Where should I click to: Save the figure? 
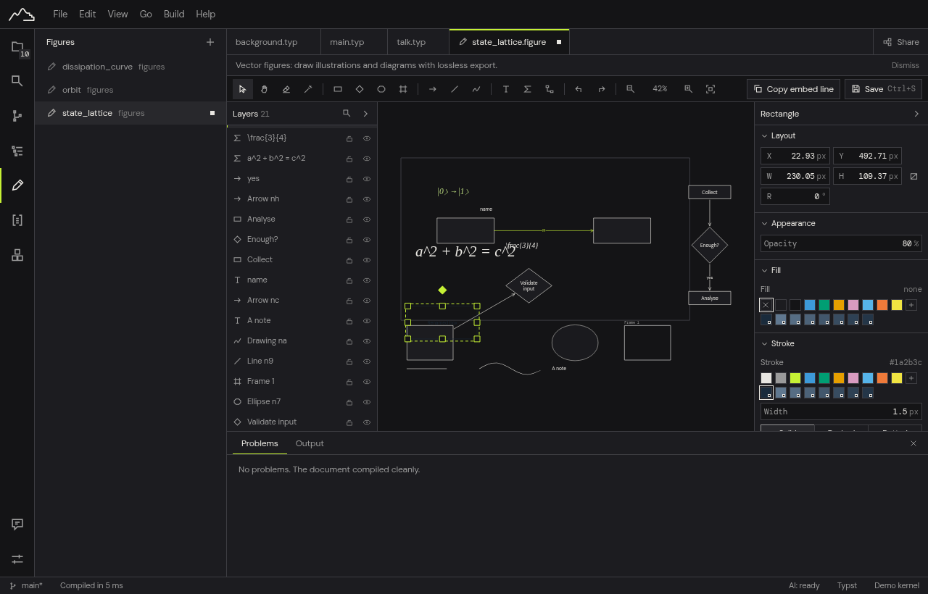[883, 89]
